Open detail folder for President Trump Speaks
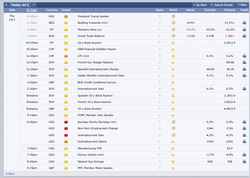Viewport: 250px width, 178px height. [x=173, y=16]
